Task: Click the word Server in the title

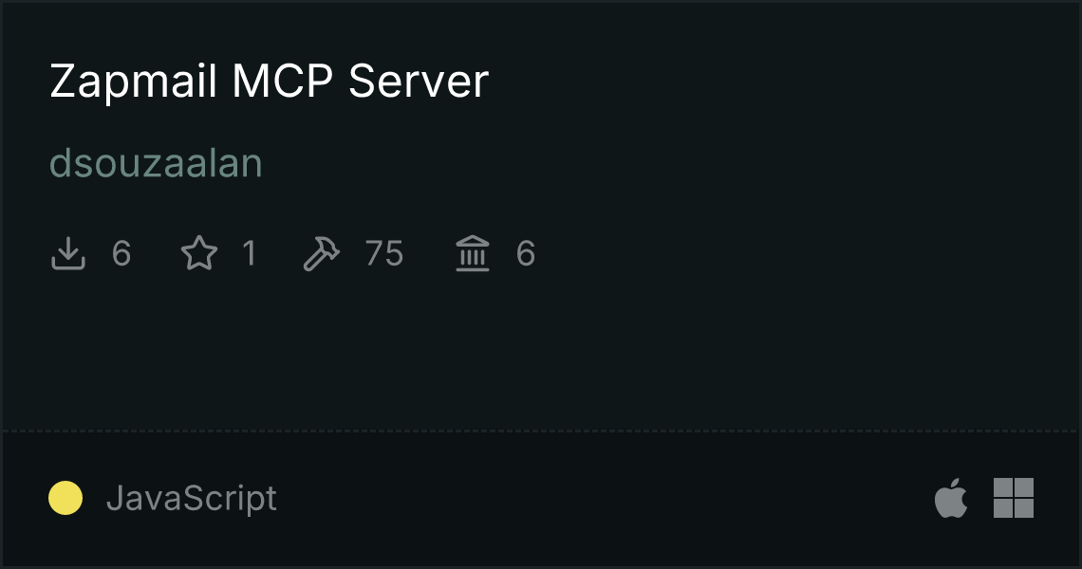Action: pyautogui.click(x=419, y=82)
